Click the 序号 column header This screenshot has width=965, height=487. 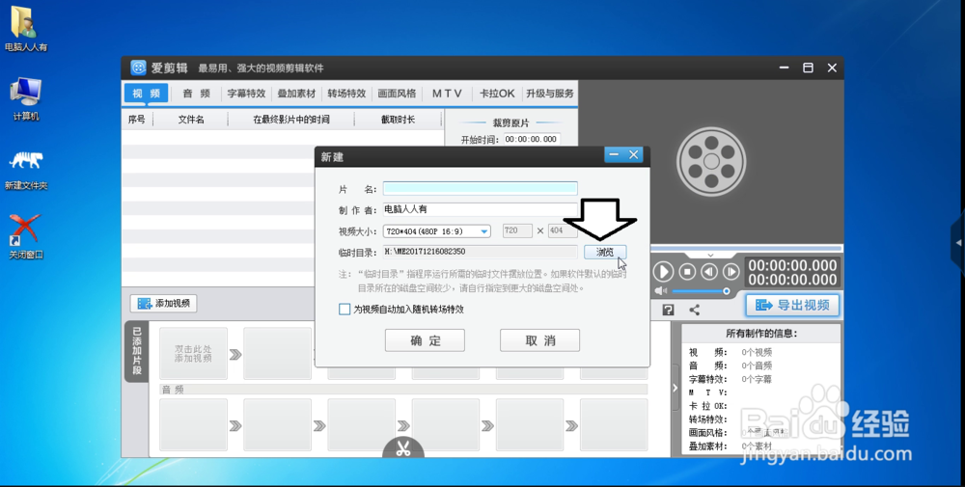(137, 120)
